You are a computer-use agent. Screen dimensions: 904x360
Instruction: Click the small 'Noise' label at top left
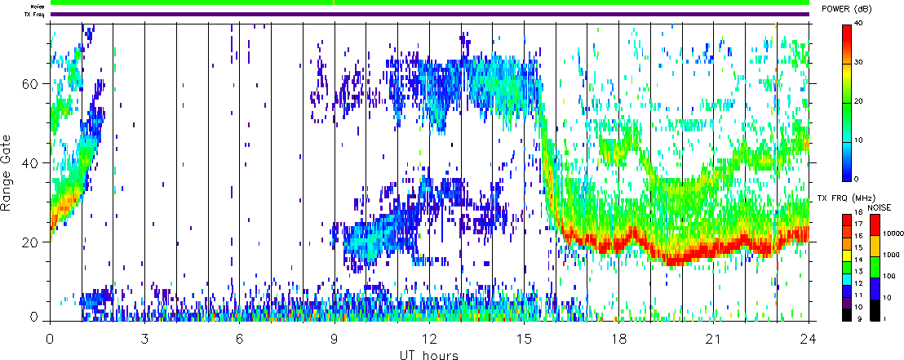tap(38, 7)
